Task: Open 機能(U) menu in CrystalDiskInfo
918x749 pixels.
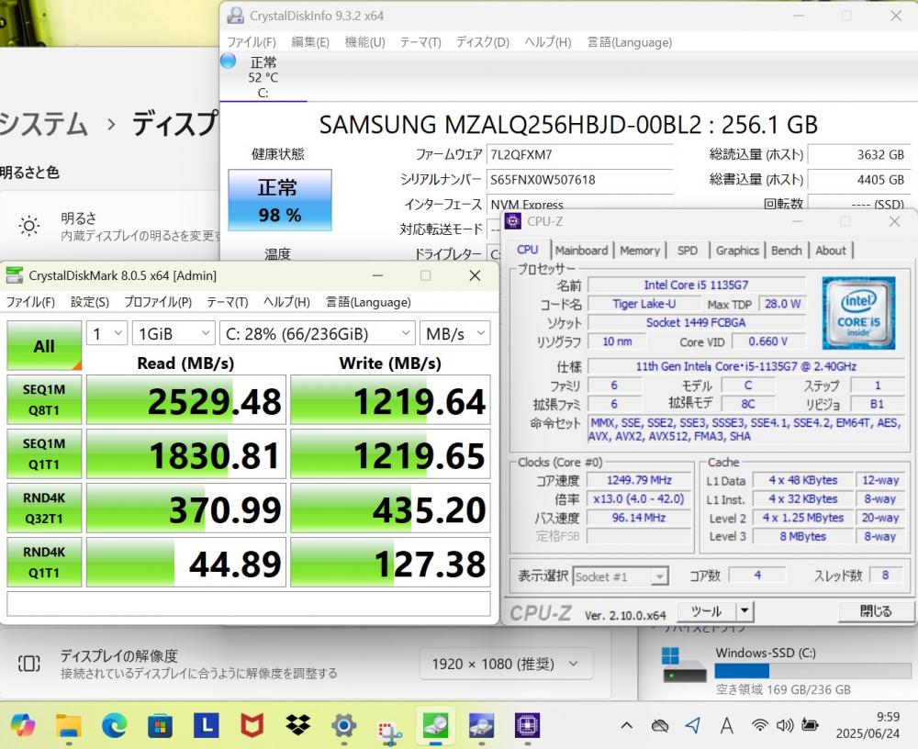Action: click(x=364, y=42)
